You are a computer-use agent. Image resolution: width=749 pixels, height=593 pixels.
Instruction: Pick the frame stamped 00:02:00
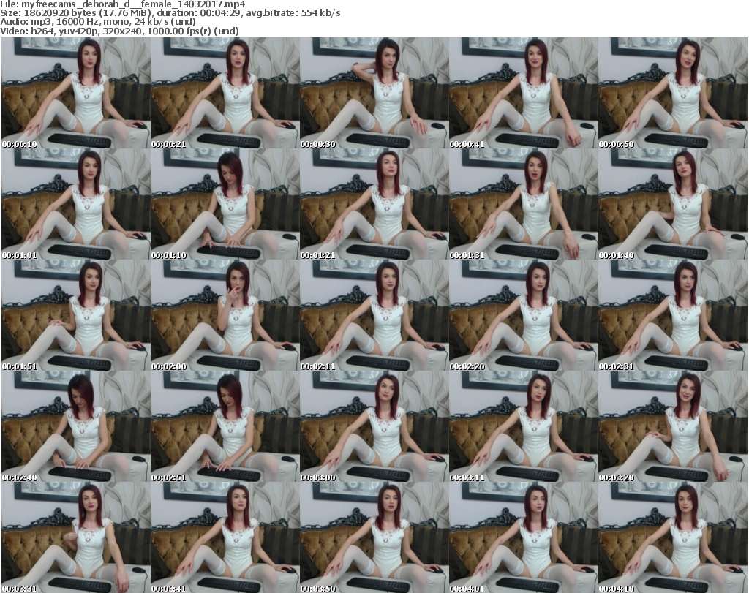coord(225,316)
